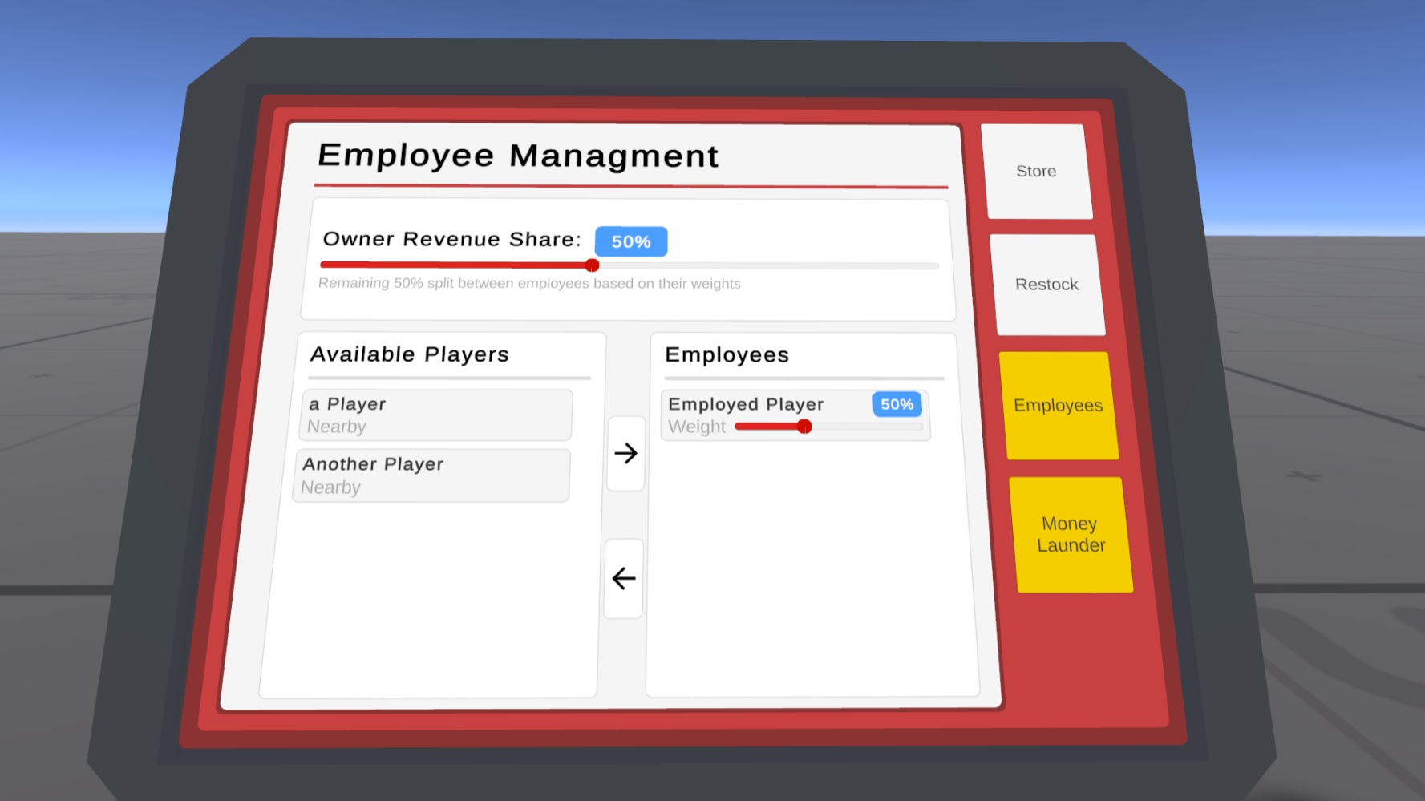This screenshot has width=1425, height=801.
Task: Adjust the Owner Revenue Share slider handle
Action: tap(592, 265)
